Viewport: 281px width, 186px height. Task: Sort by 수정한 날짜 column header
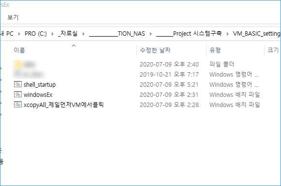[x=155, y=50]
